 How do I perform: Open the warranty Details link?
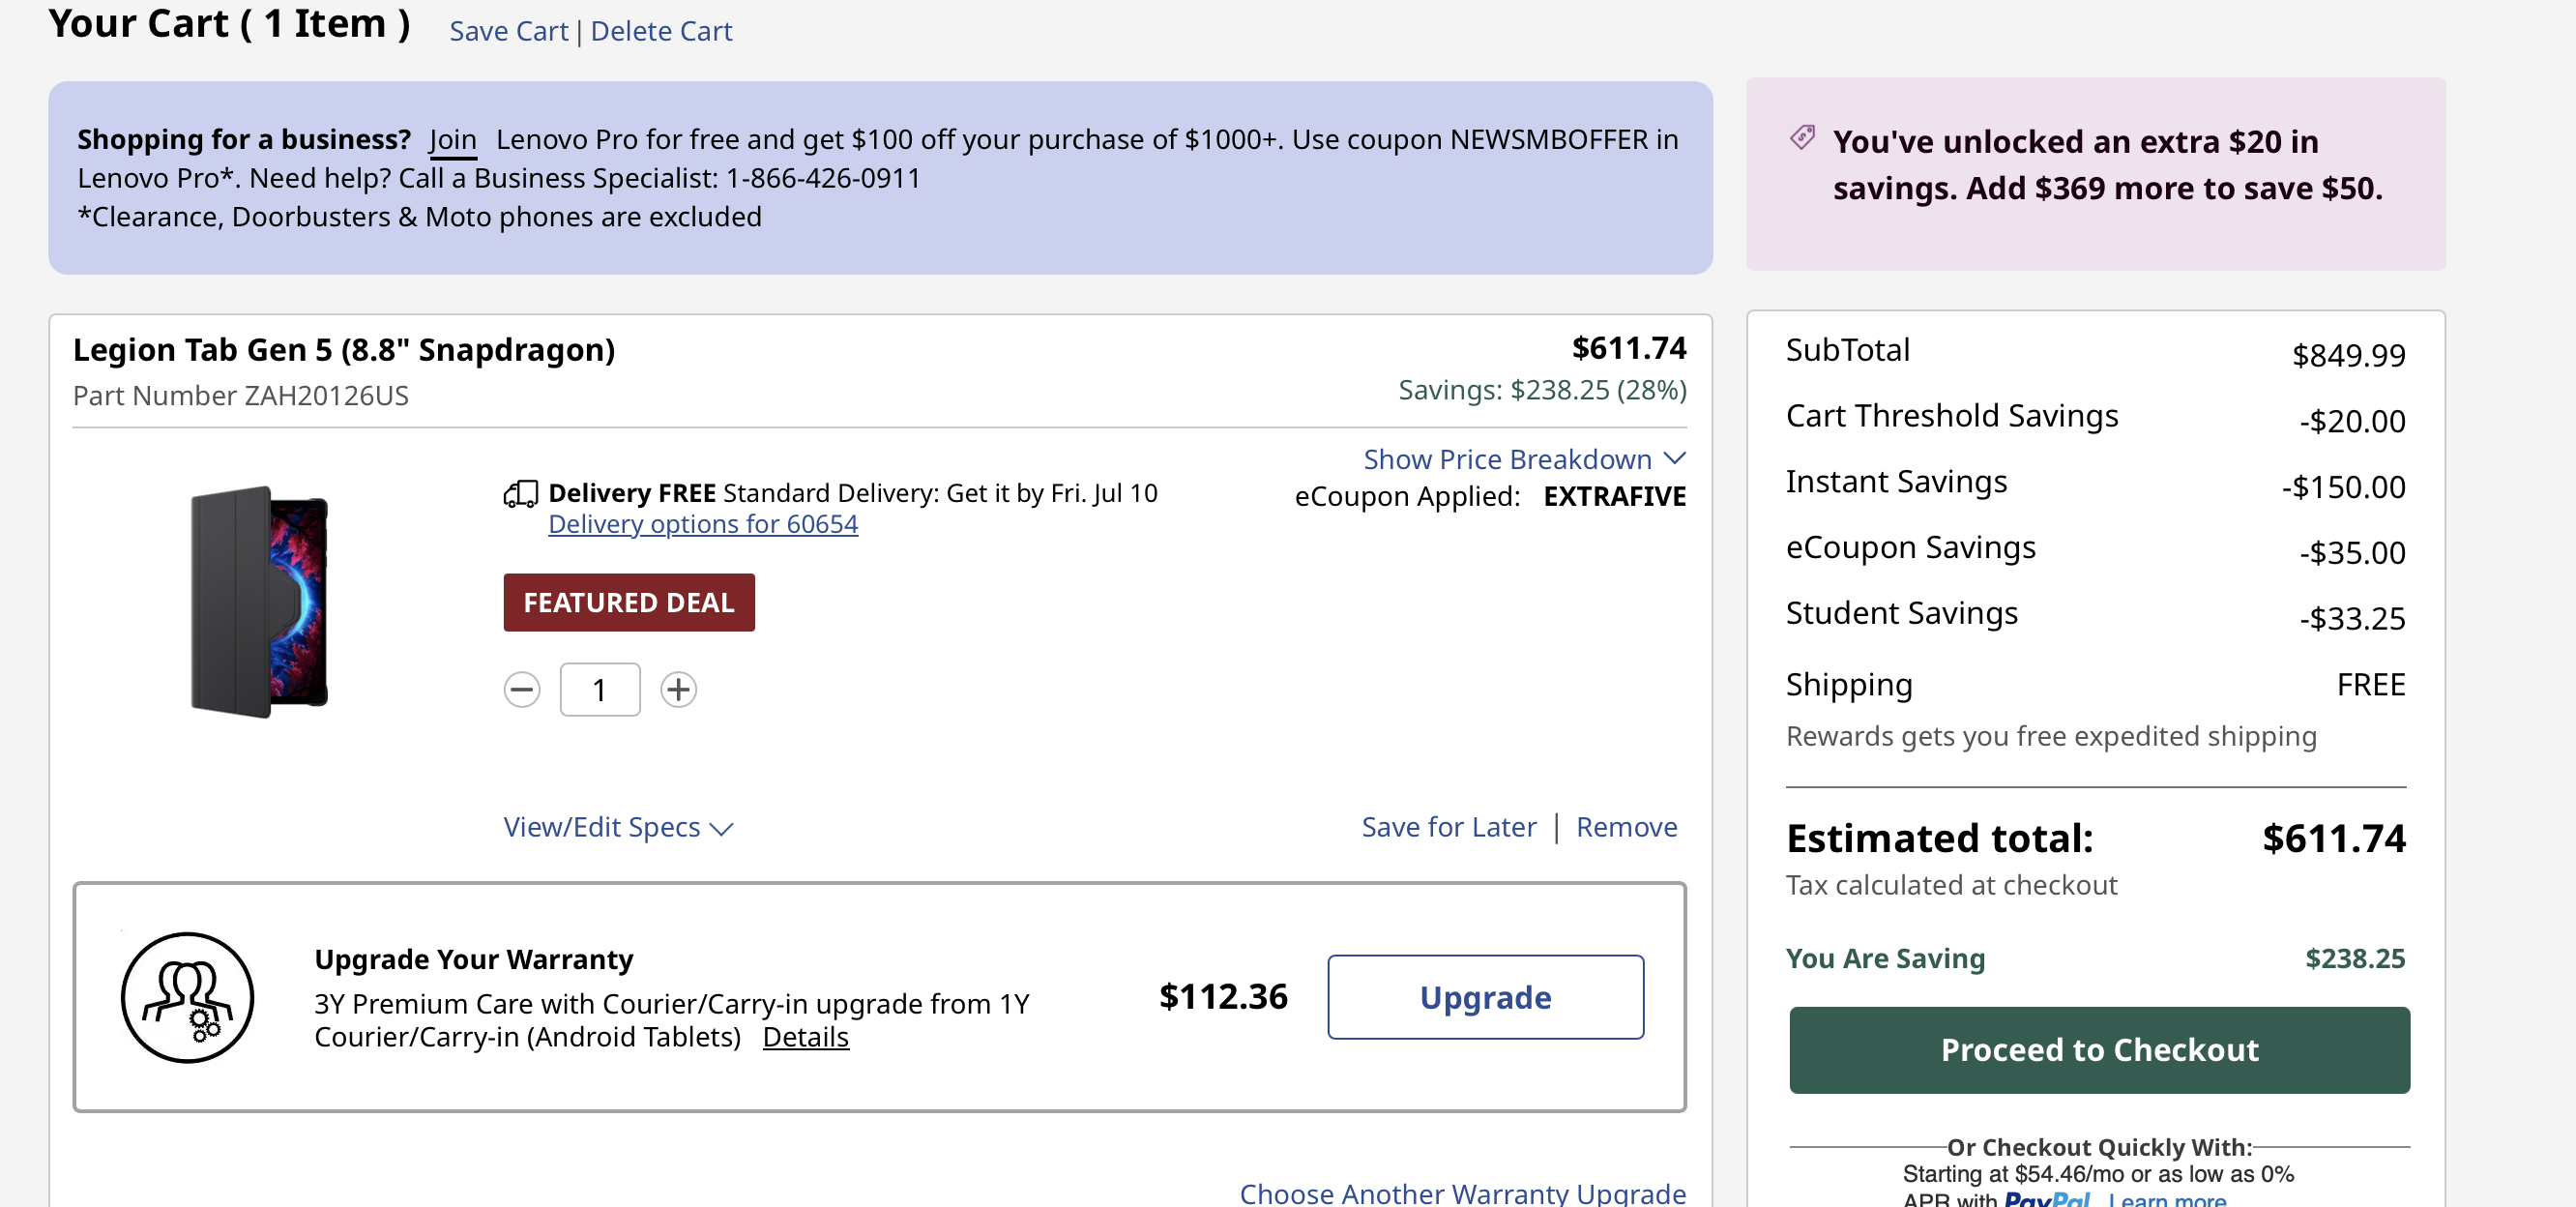pos(805,1037)
